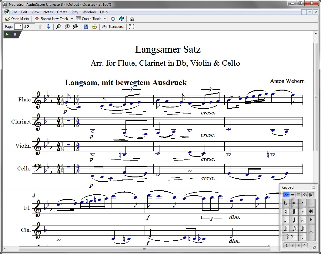
Task: Open the Play menu
Action: click(x=75, y=12)
